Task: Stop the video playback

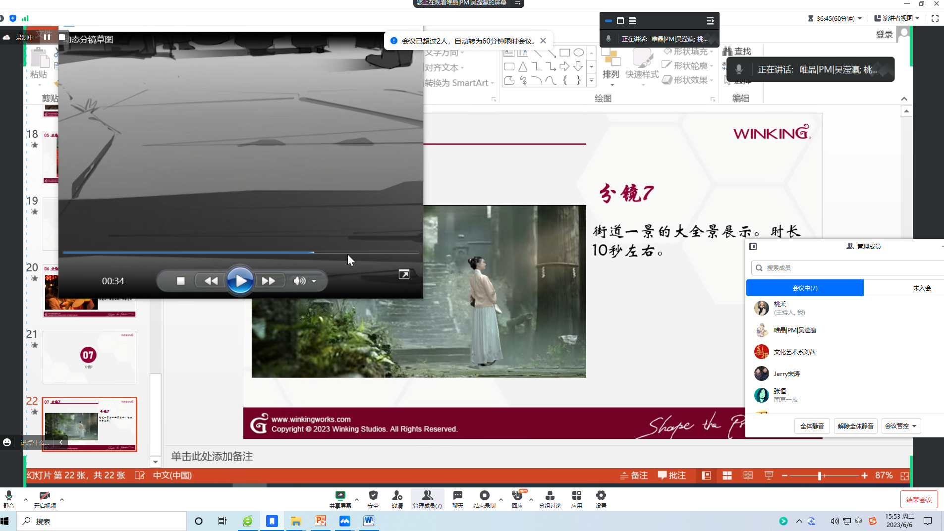Action: [181, 281]
